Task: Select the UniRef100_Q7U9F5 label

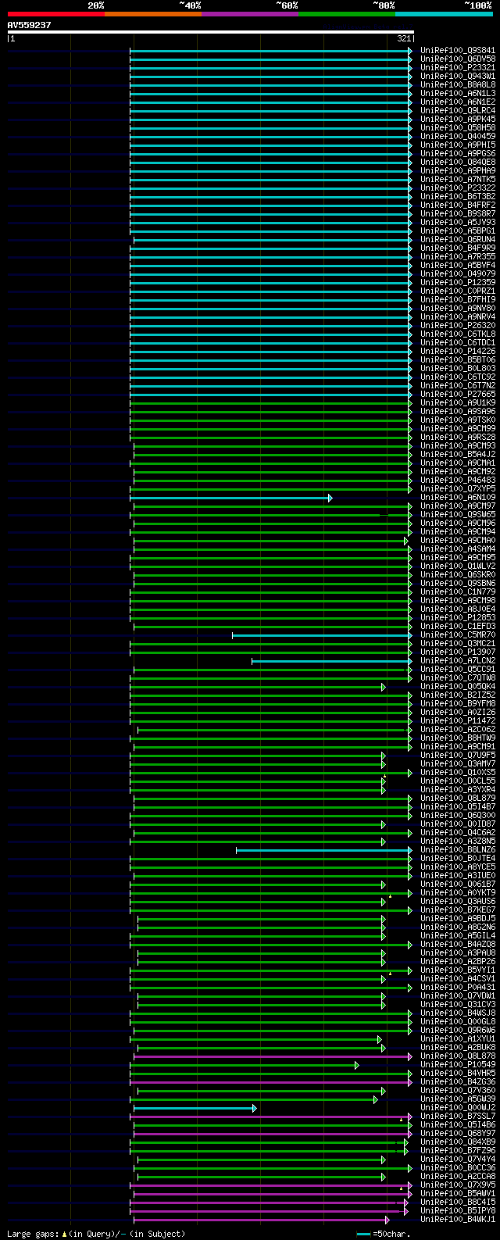Action: click(x=458, y=756)
